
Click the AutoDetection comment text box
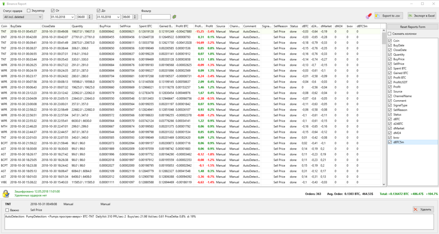click(x=219, y=222)
